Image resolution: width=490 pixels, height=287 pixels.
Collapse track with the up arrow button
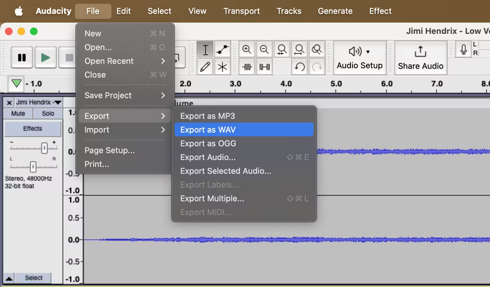[9, 278]
